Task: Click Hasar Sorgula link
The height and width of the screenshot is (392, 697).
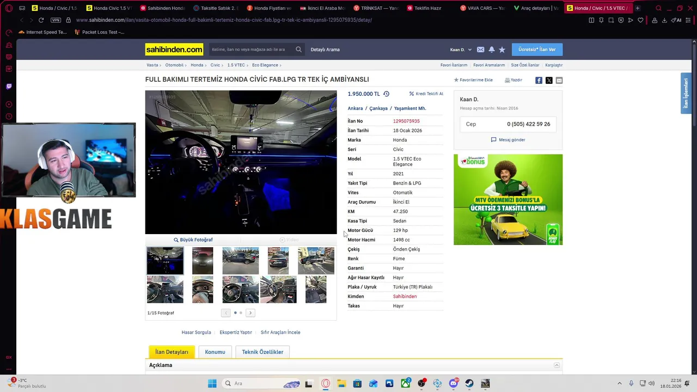Action: [x=196, y=332]
